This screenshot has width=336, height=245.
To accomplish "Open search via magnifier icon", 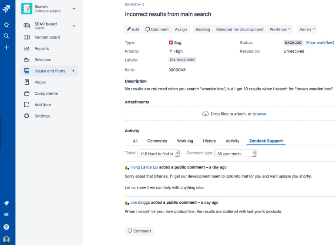I will point(6,36).
